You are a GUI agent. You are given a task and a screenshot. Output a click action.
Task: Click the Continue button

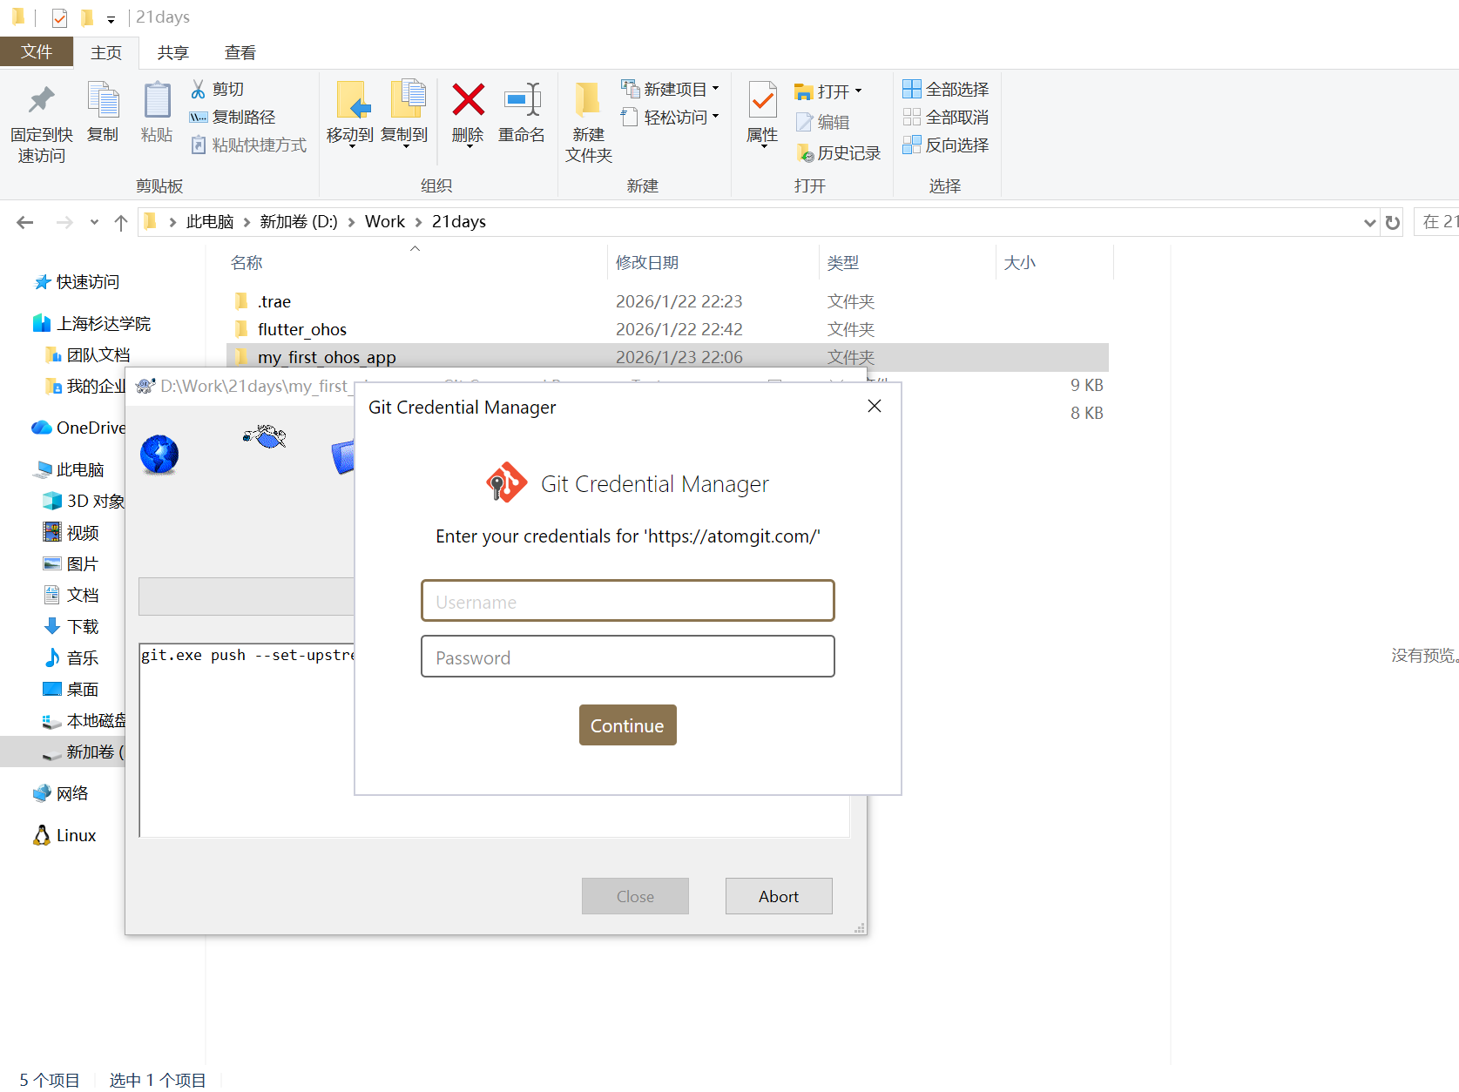[x=627, y=725]
